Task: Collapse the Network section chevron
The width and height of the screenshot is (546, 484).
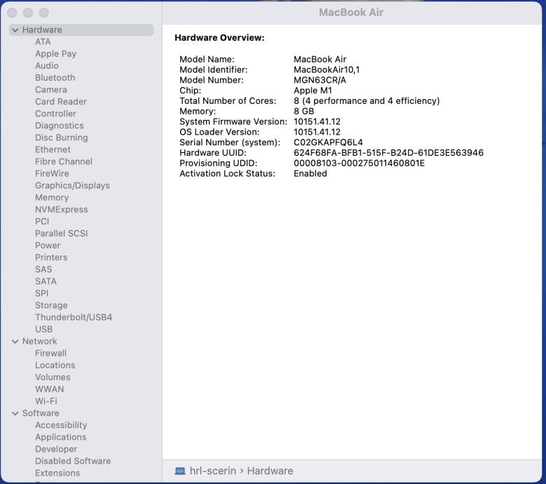Action: click(15, 342)
